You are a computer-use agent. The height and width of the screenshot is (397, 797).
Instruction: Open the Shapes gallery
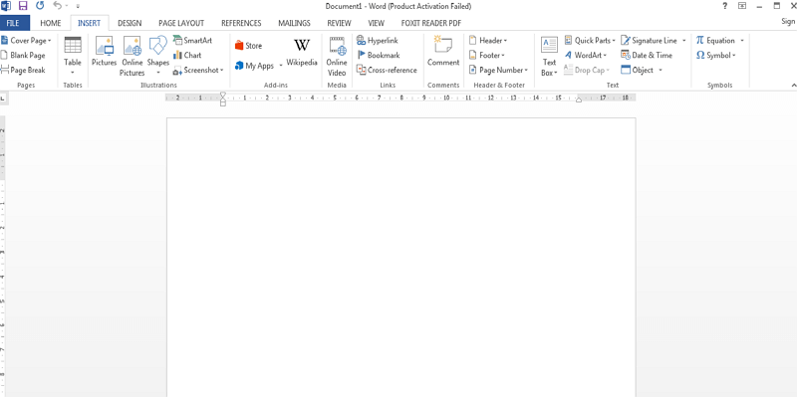point(158,56)
